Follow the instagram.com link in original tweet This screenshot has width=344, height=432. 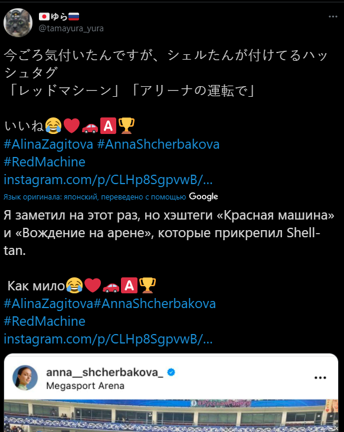coord(108,180)
